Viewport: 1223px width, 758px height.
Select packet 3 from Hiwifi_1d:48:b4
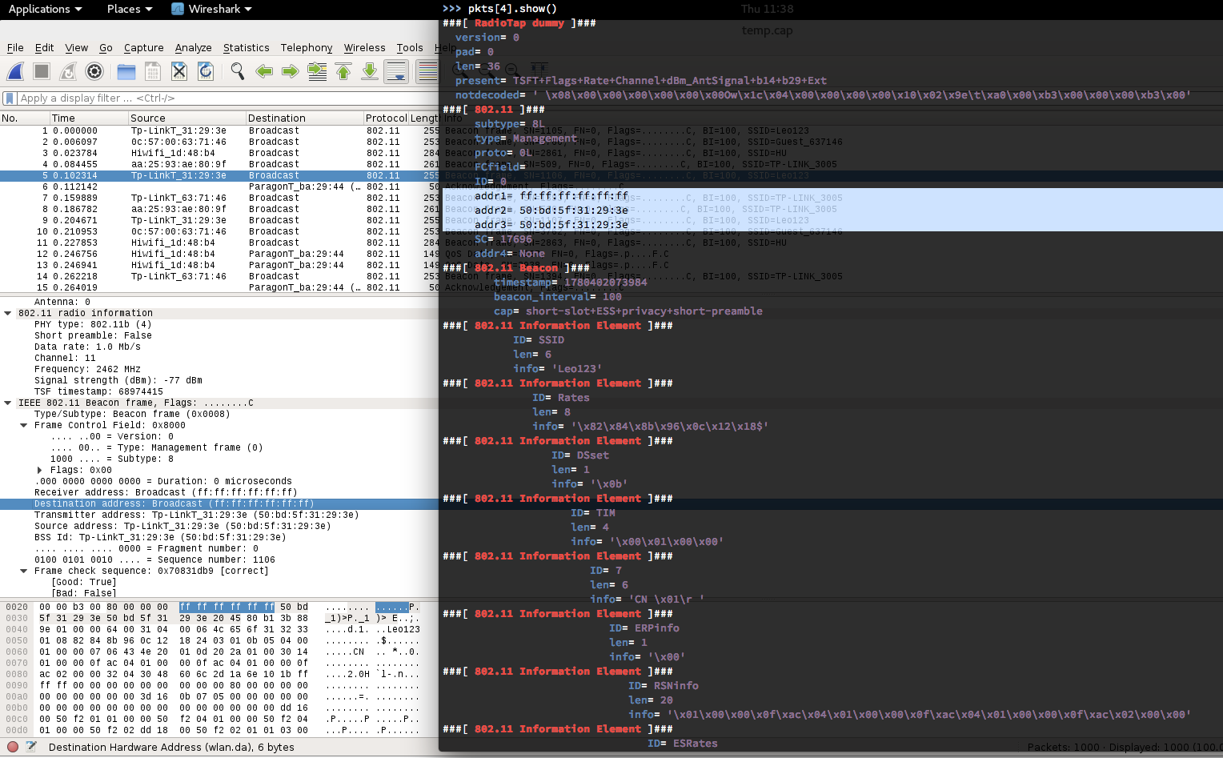tap(219, 153)
